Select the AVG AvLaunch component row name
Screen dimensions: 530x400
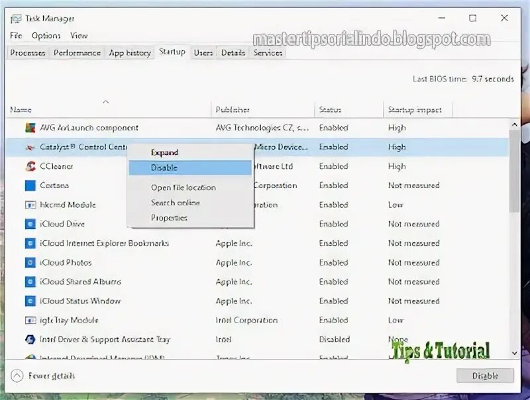click(x=89, y=128)
